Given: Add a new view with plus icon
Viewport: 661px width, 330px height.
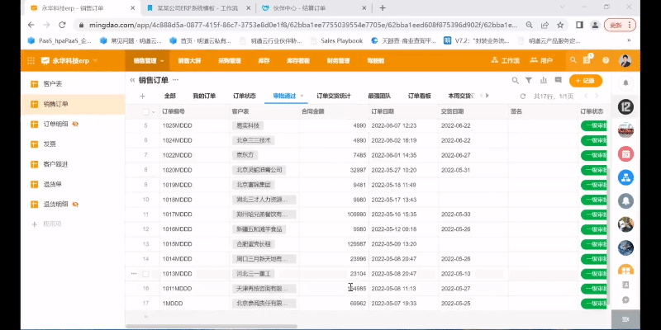Looking at the screenshot, I should point(142,96).
